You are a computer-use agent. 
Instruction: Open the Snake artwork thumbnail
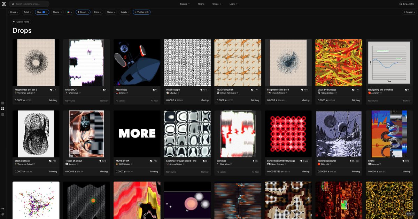coord(389,134)
